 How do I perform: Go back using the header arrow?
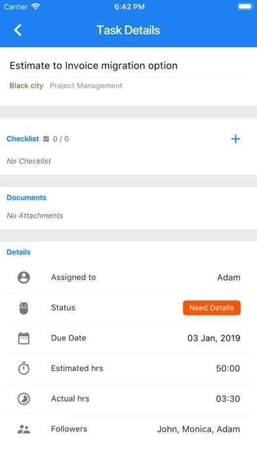coord(18,30)
